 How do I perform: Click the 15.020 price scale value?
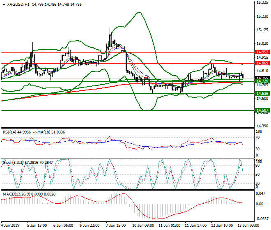[262, 44]
